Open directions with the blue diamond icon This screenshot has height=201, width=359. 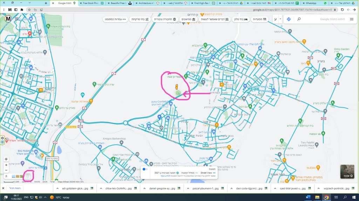click(x=289, y=19)
